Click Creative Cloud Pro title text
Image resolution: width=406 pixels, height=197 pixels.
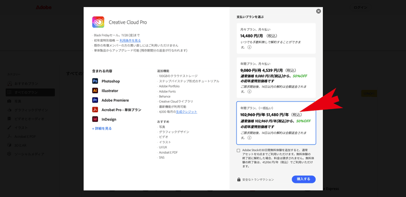click(x=128, y=22)
